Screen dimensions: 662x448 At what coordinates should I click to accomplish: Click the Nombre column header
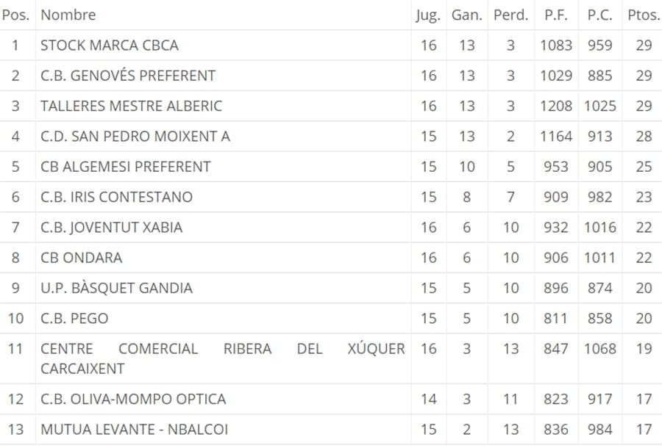[x=68, y=15]
